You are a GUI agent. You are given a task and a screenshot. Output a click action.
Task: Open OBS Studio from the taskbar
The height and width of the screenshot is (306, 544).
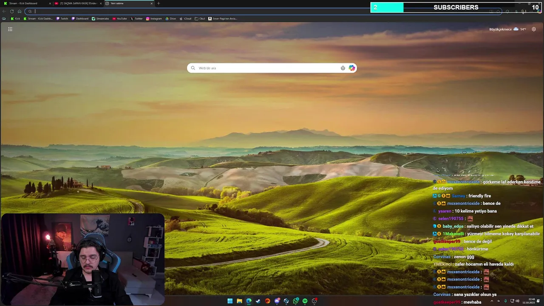click(314, 301)
